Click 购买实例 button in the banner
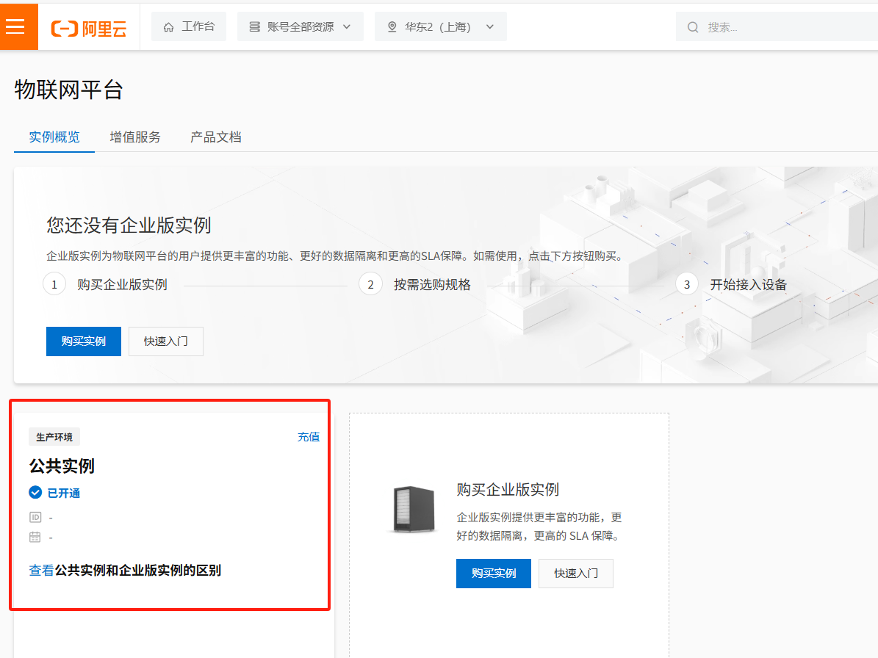The width and height of the screenshot is (878, 658). tap(84, 341)
